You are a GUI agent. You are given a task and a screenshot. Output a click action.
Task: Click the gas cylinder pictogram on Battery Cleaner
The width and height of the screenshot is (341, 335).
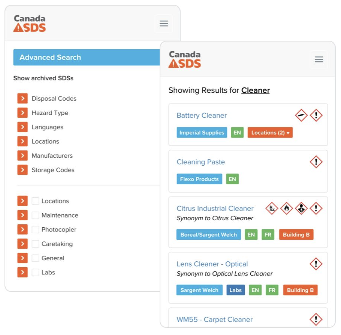coord(301,115)
